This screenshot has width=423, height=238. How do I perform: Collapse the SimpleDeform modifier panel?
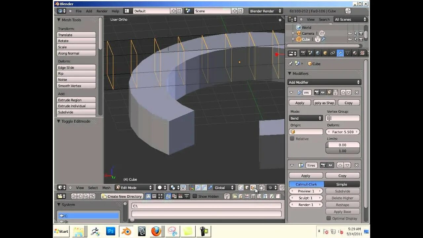[x=291, y=93]
